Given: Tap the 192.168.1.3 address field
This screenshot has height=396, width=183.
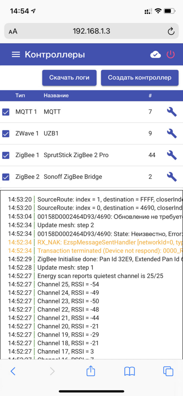Looking at the screenshot, I should 91,31.
